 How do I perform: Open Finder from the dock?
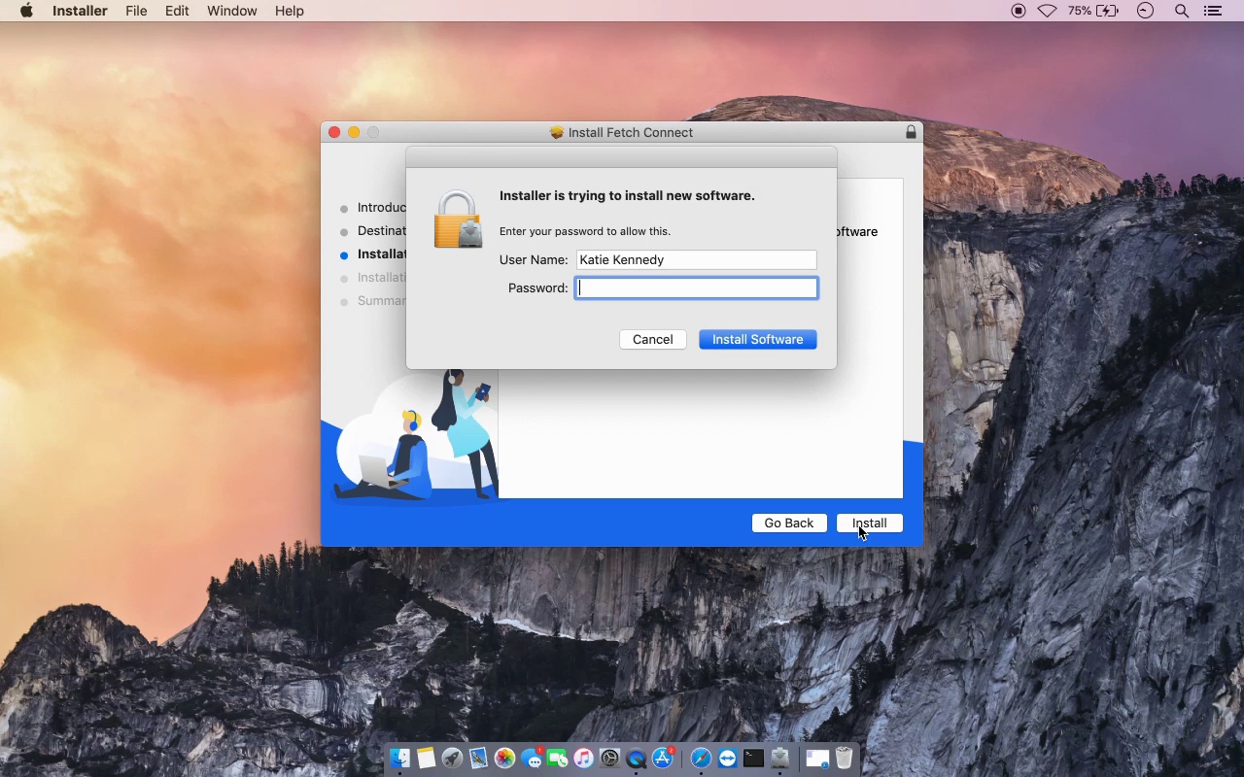pos(400,759)
